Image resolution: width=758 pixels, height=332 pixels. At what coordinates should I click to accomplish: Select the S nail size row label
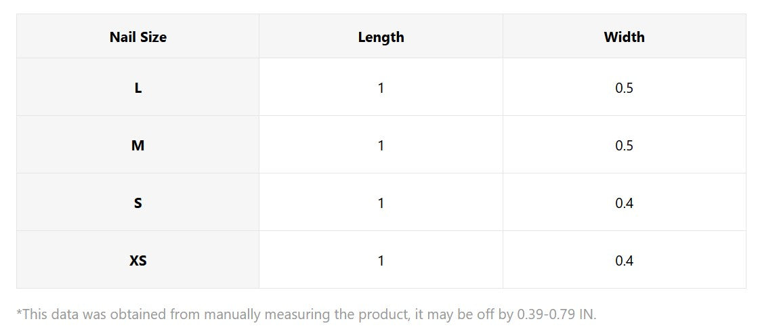click(x=138, y=203)
